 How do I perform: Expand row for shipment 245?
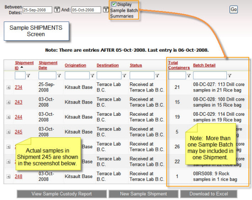[8, 132]
